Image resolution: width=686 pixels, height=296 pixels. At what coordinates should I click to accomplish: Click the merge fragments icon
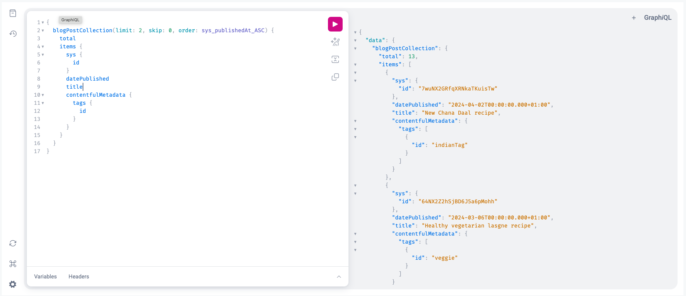[x=335, y=59]
